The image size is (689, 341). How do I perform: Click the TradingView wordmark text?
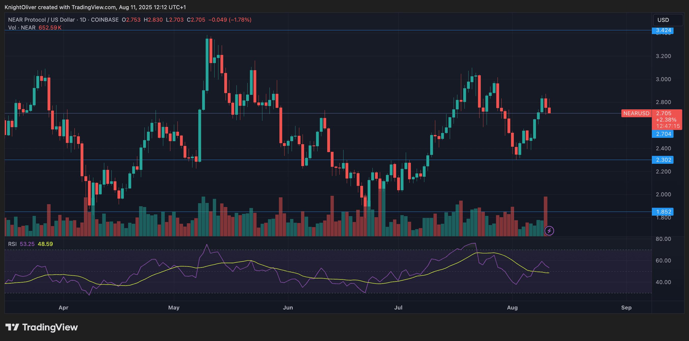coord(50,327)
